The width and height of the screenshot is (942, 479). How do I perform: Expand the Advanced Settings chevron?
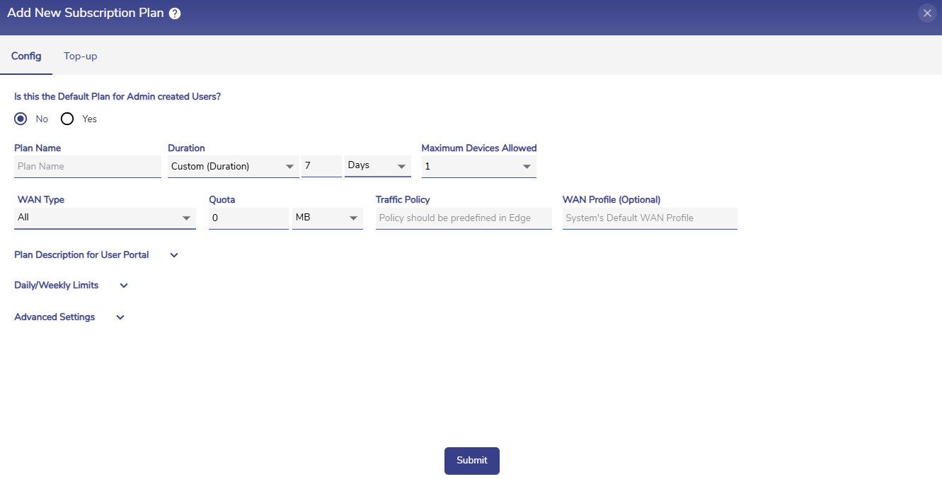(x=120, y=317)
